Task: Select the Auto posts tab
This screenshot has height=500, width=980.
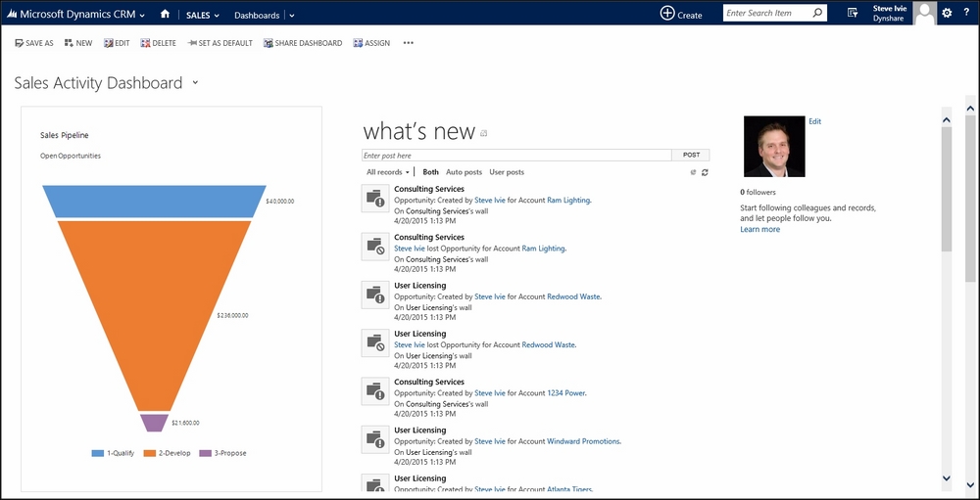Action: click(x=464, y=172)
